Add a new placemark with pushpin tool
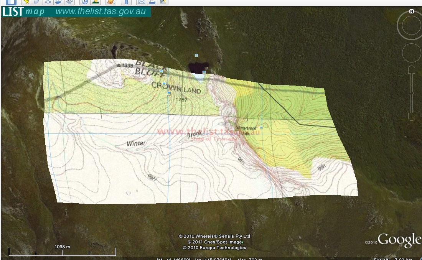 (x=26, y=2)
